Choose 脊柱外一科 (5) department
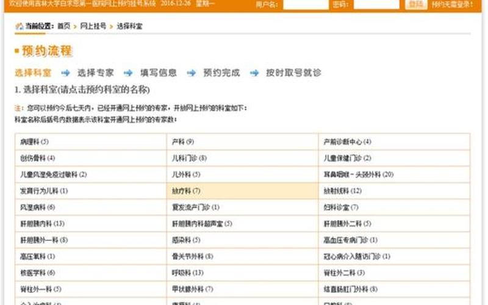488x305 pixels. coord(41,289)
